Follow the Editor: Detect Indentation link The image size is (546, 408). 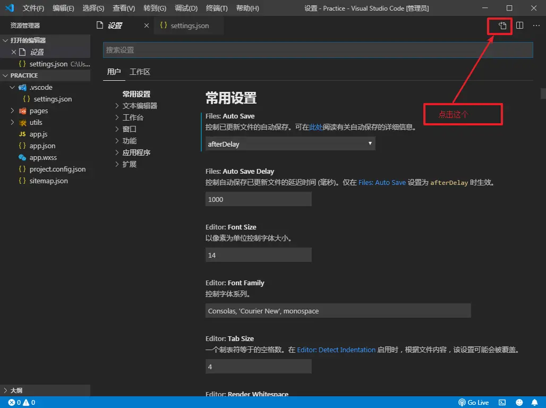pos(336,350)
